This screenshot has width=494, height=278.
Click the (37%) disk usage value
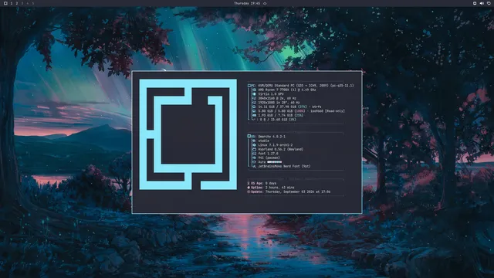[303, 107]
